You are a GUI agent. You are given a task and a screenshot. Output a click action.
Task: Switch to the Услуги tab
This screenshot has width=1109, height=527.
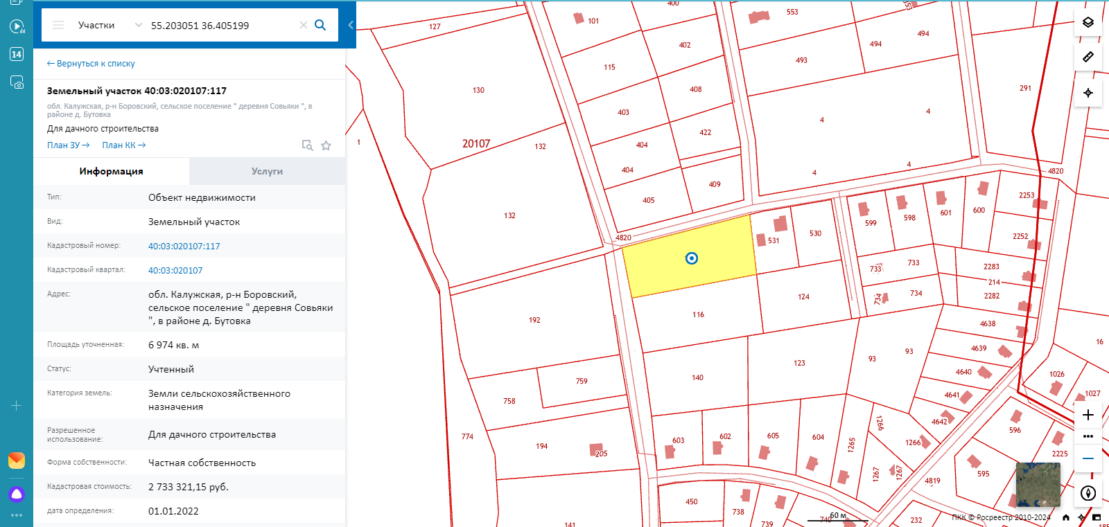coord(267,171)
